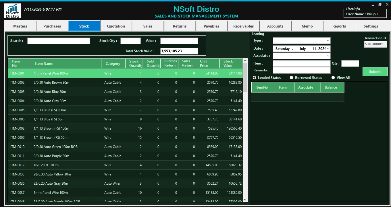Select row ITM-0011 Auto Purple 30m

coord(125,156)
